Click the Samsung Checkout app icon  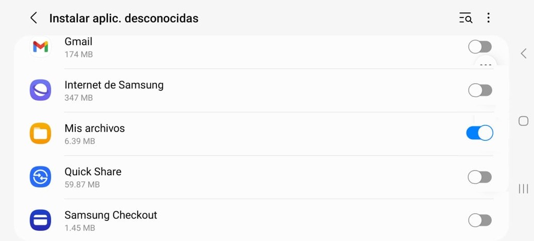[40, 220]
